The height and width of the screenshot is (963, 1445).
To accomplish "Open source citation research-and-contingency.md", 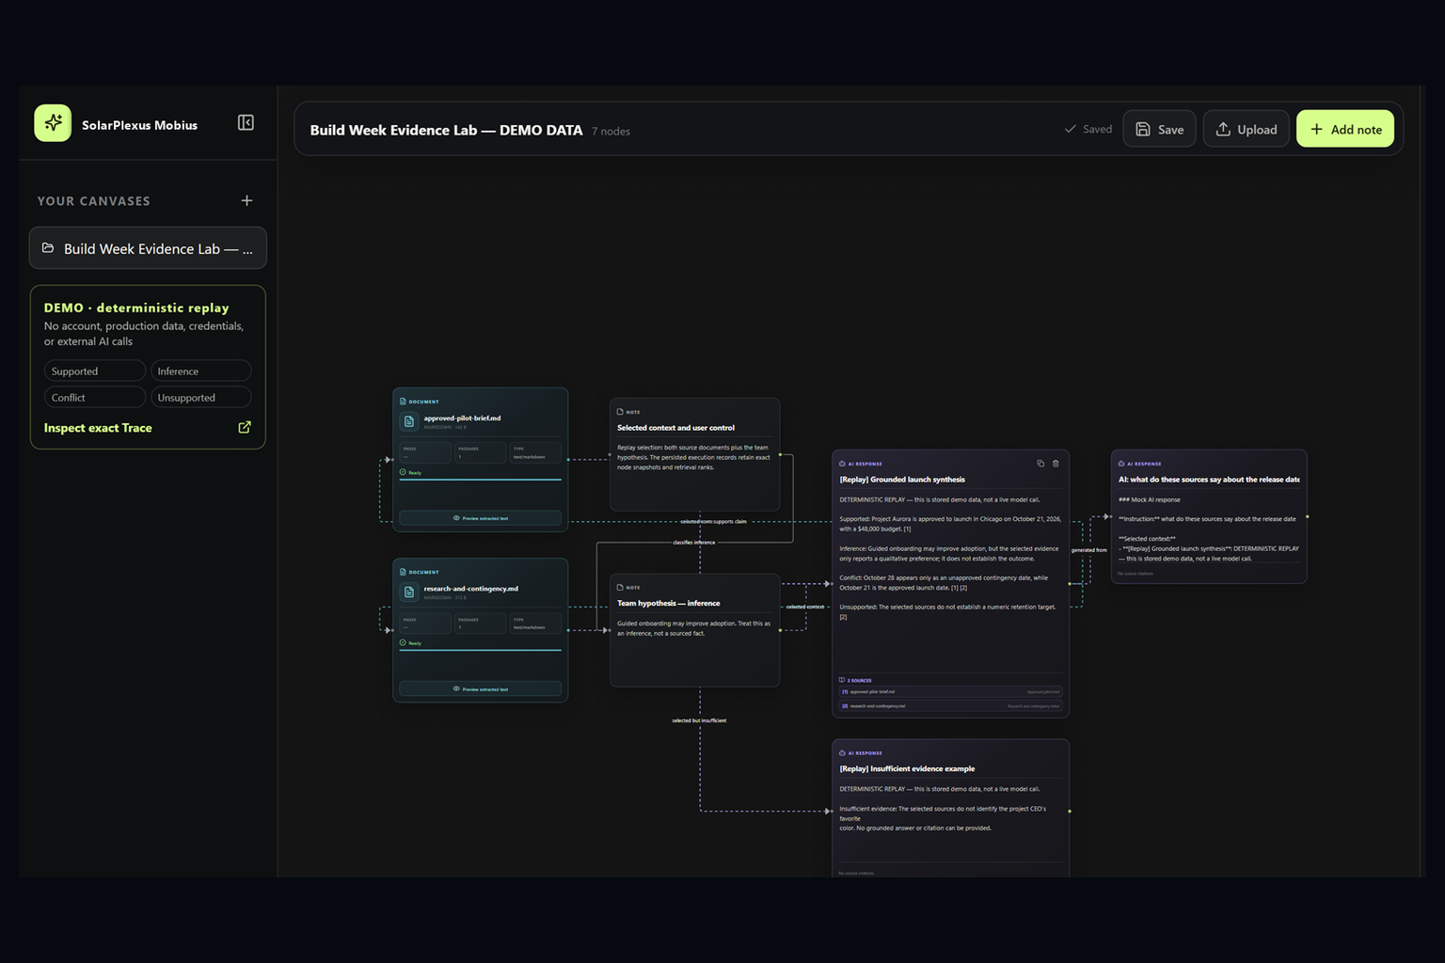I will pyautogui.click(x=950, y=705).
